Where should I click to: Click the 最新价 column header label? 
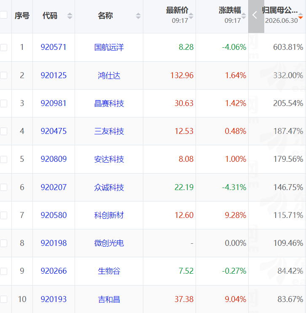(177, 11)
